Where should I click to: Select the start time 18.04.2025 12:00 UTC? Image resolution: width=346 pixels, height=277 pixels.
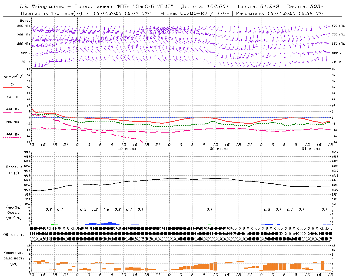coord(122,13)
